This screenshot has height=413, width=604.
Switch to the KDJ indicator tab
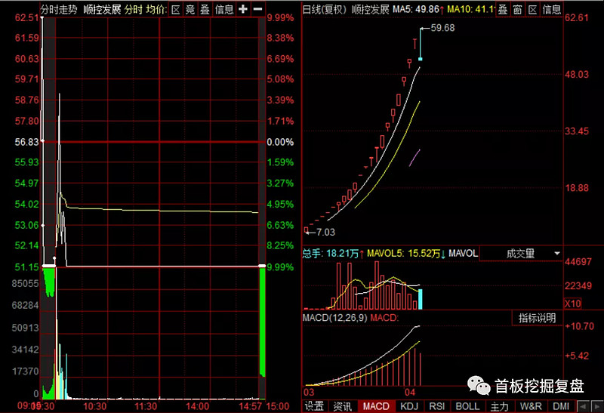pyautogui.click(x=409, y=406)
